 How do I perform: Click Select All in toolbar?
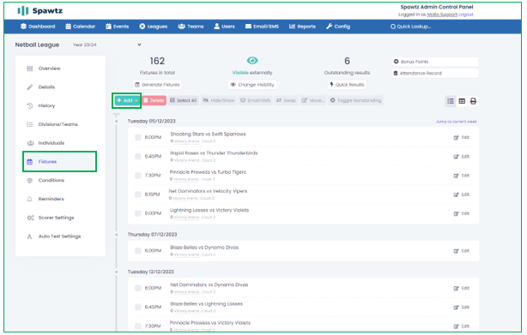tap(184, 100)
